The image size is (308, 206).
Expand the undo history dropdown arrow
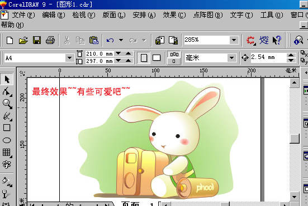coord(121,40)
